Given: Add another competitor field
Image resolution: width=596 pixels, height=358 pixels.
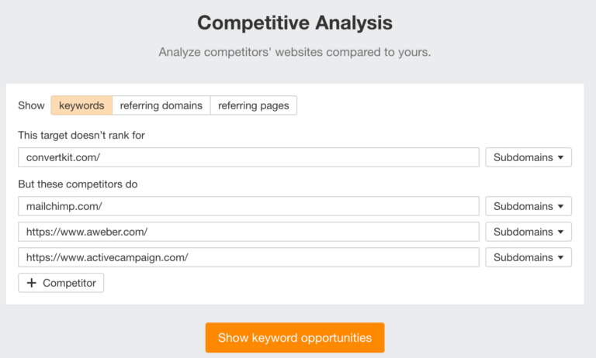Looking at the screenshot, I should [x=61, y=283].
